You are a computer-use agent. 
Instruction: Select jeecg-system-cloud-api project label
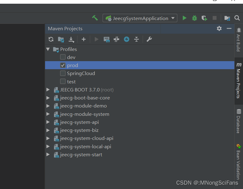point(87,138)
